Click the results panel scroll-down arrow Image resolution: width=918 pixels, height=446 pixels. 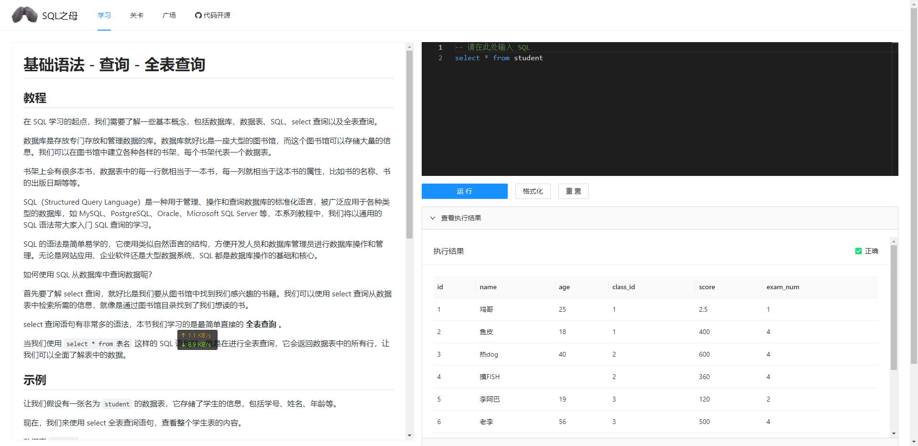pyautogui.click(x=894, y=434)
